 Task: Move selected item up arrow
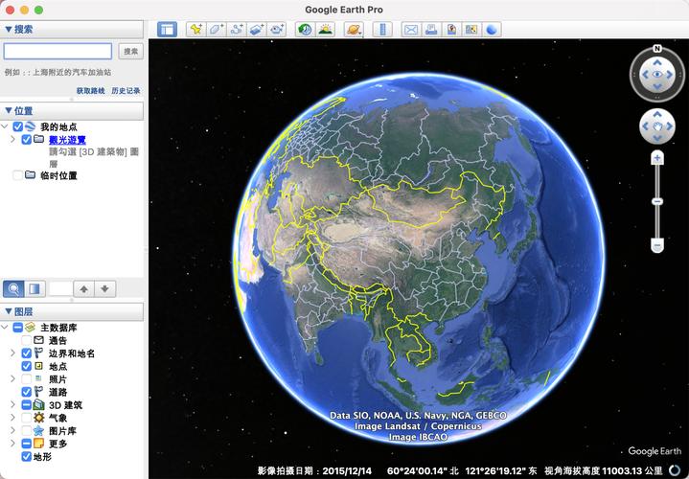pyautogui.click(x=83, y=288)
